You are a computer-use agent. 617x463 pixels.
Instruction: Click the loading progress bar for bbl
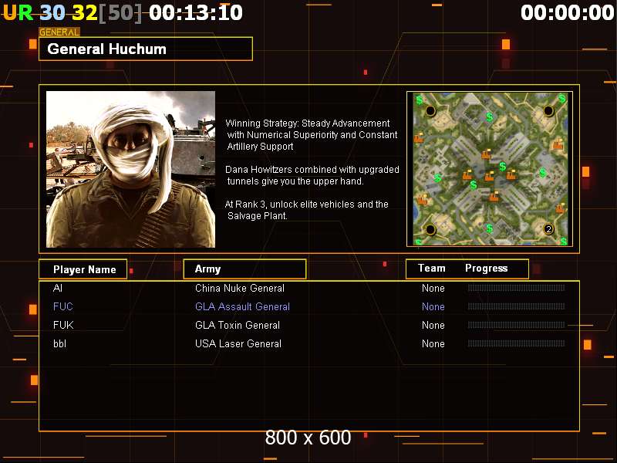pos(516,343)
